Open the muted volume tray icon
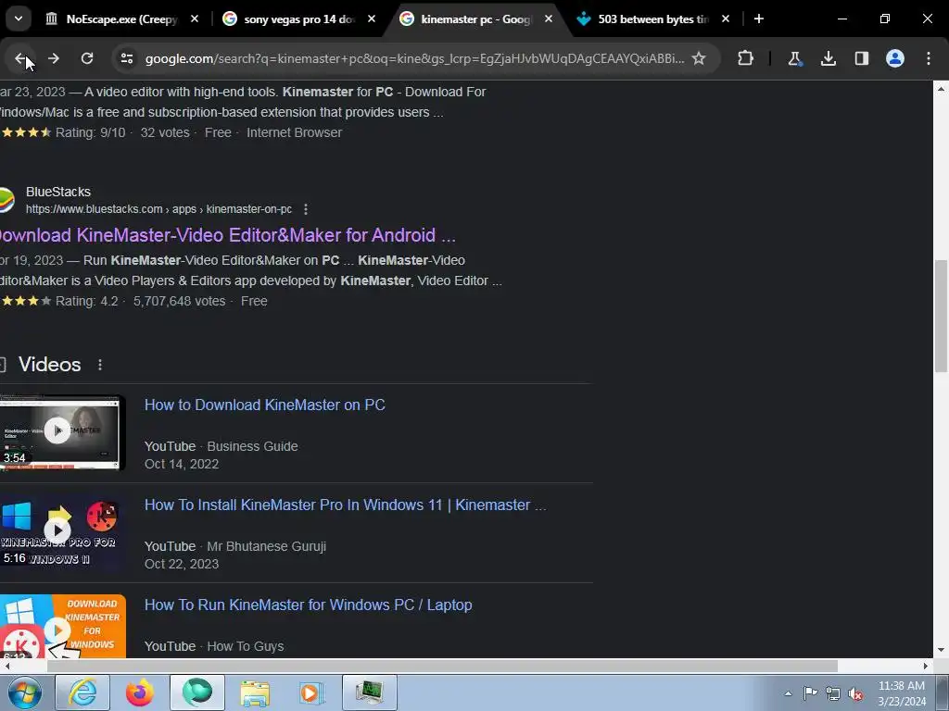The height and width of the screenshot is (711, 949). 855,693
